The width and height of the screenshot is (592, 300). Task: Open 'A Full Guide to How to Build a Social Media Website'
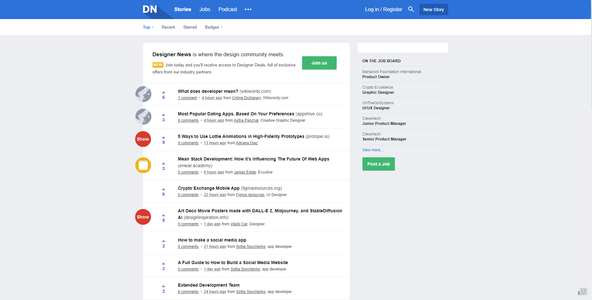(x=233, y=262)
